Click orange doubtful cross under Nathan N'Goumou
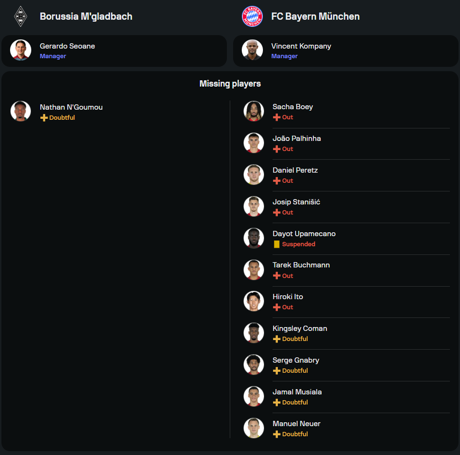 tap(44, 118)
